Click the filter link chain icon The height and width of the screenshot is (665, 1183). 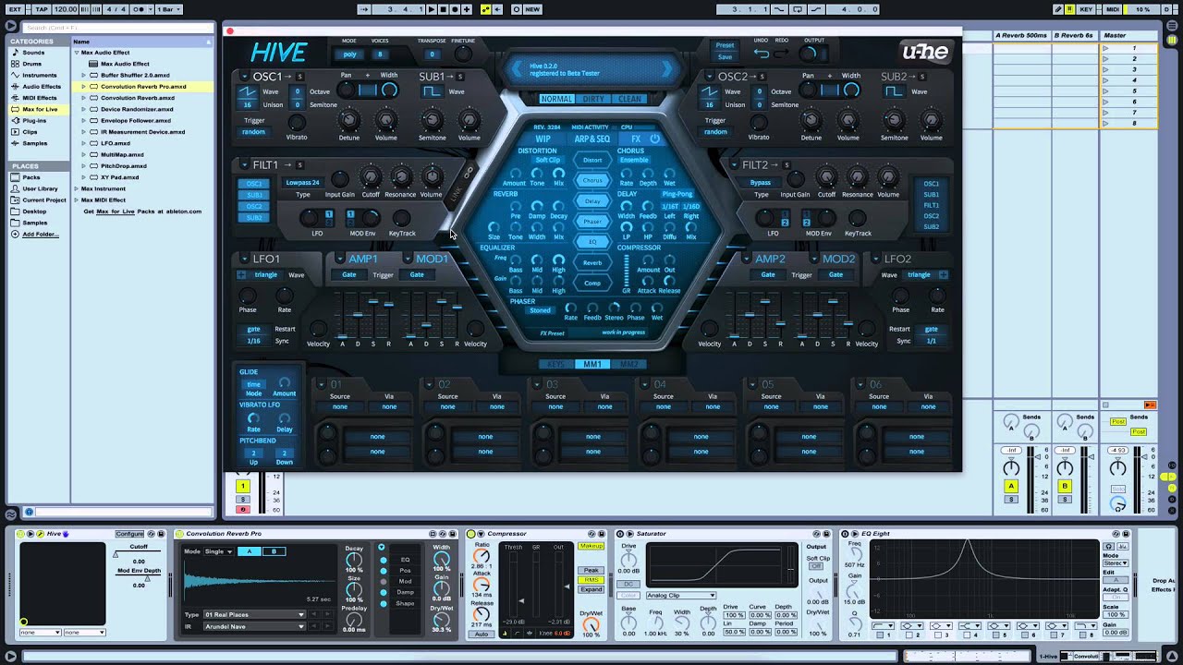point(468,172)
